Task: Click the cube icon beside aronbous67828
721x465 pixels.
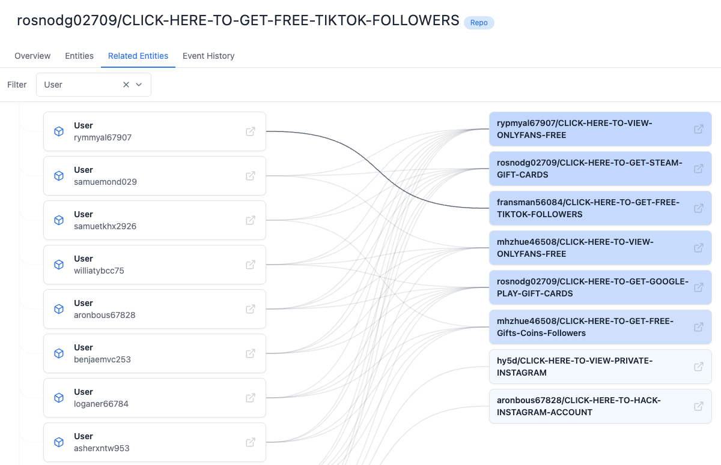Action: pyautogui.click(x=59, y=309)
